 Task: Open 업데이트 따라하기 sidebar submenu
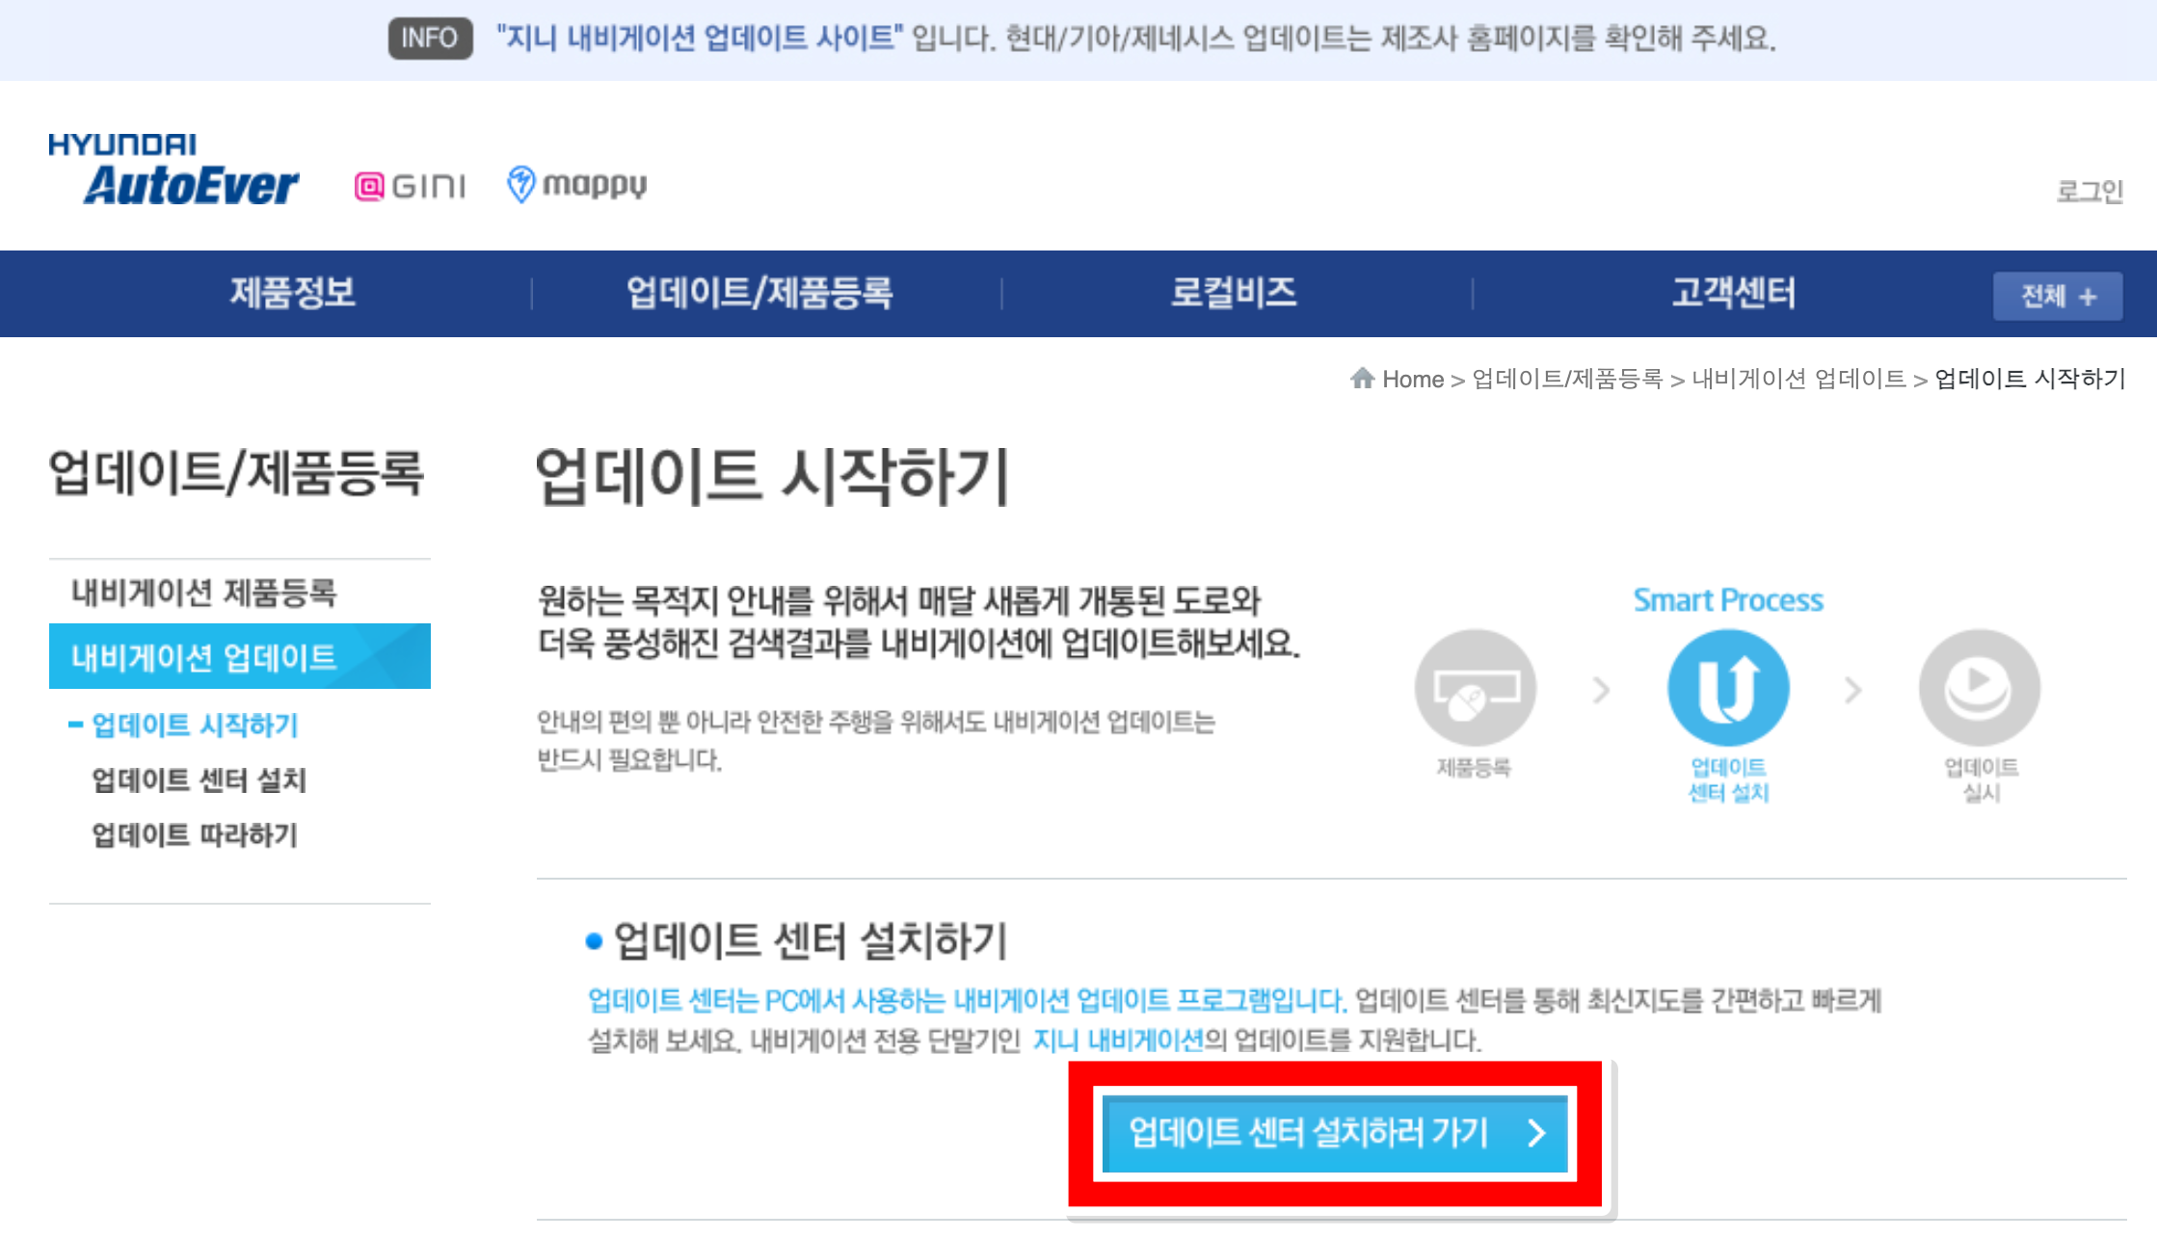(x=194, y=834)
